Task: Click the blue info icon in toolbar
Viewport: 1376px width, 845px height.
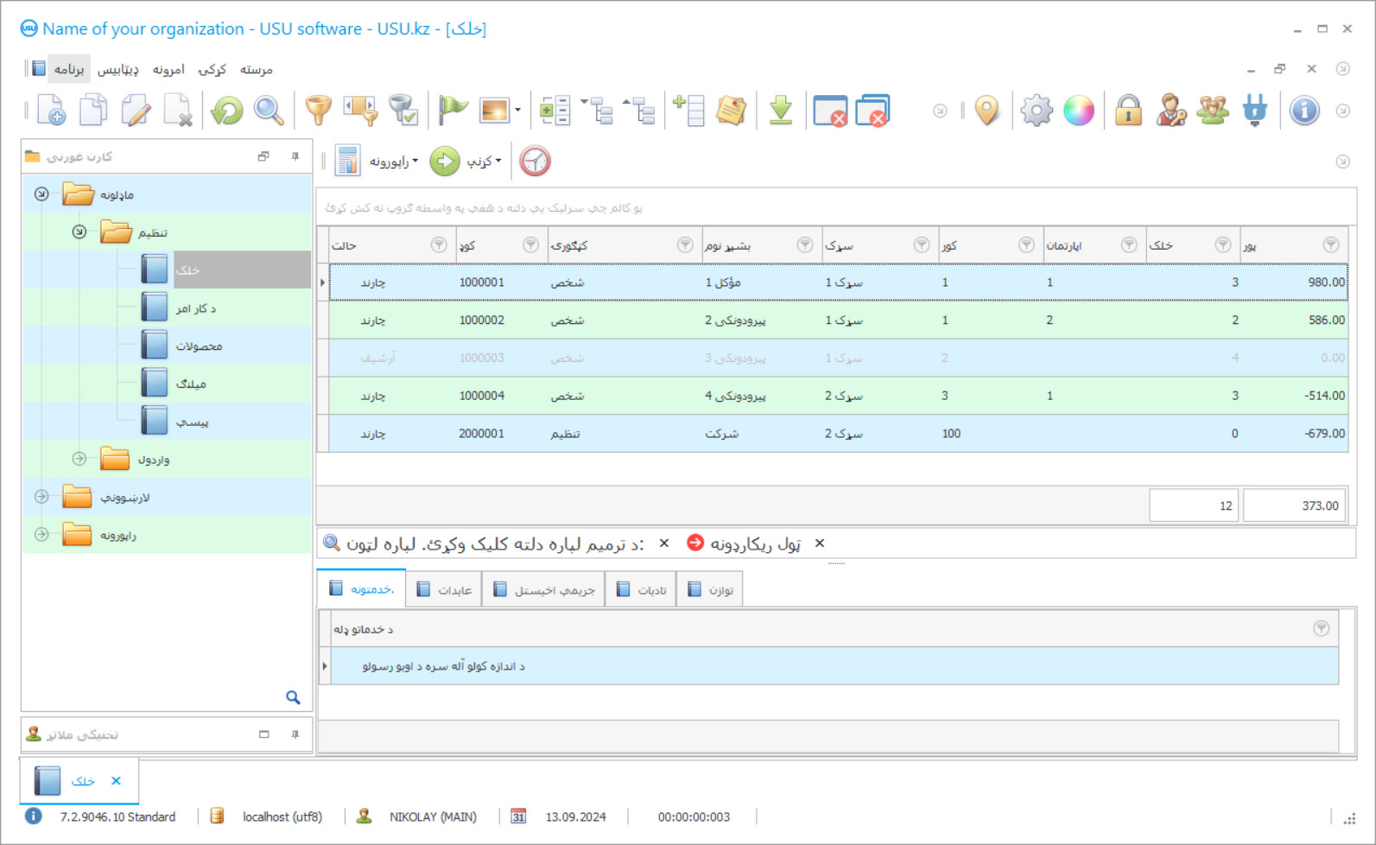Action: pyautogui.click(x=1303, y=111)
